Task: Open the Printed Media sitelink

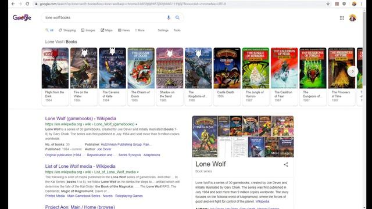Action: (55, 196)
